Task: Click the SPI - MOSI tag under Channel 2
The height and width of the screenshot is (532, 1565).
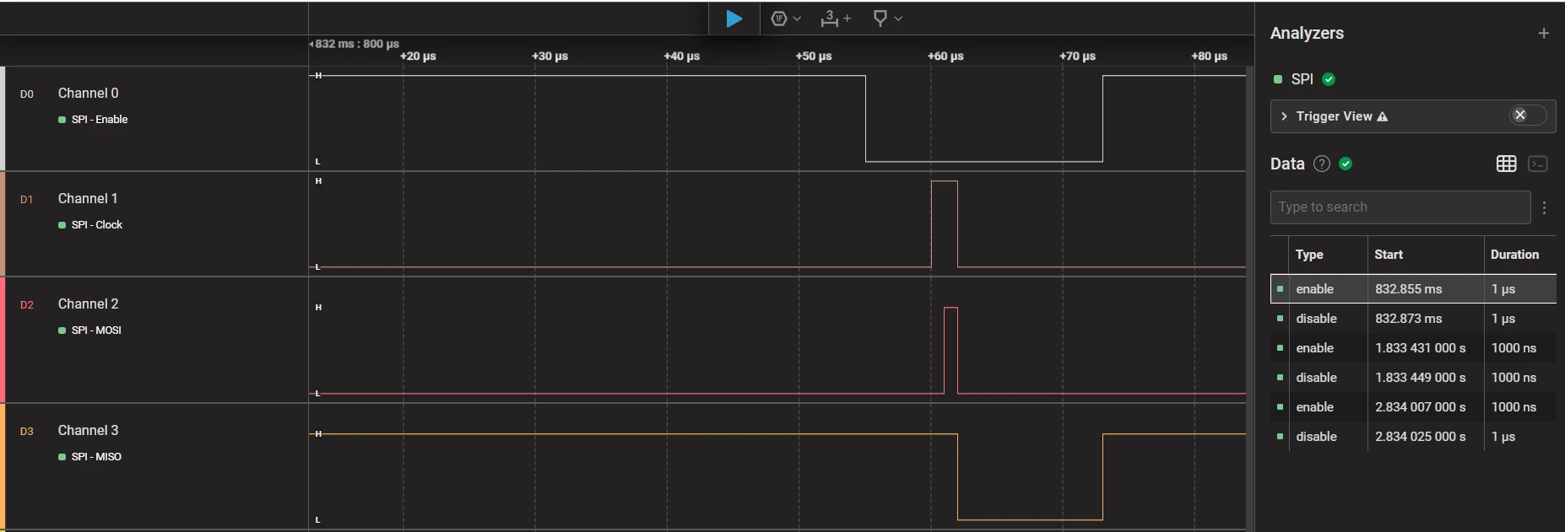Action: [89, 330]
